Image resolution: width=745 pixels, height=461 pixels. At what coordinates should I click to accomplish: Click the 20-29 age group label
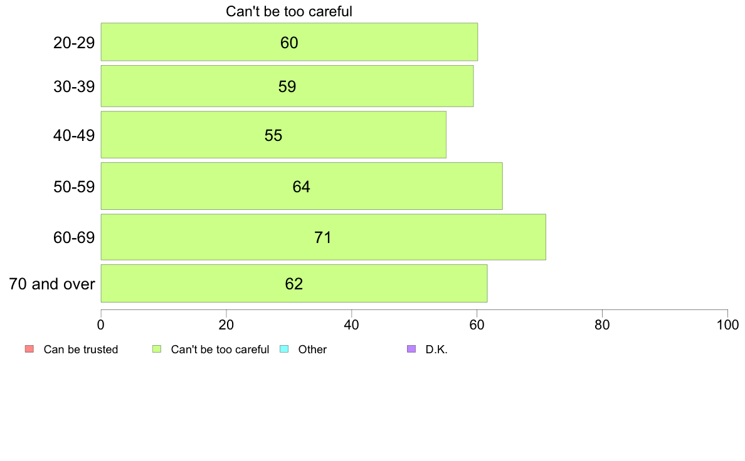pos(74,43)
